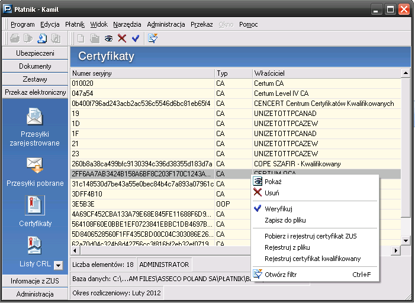This screenshot has height=303, width=415.
Task: Click the new blank document toolbar icon
Action: [81, 38]
